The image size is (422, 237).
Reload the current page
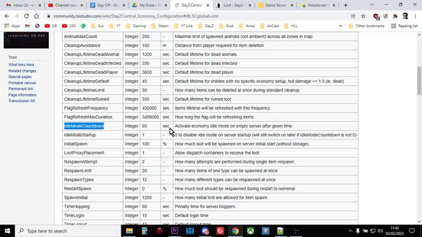(x=26, y=16)
